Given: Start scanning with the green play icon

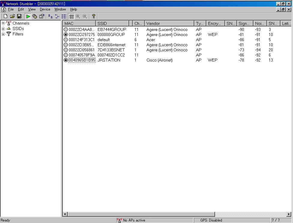Looking at the screenshot, I should click(x=28, y=17).
